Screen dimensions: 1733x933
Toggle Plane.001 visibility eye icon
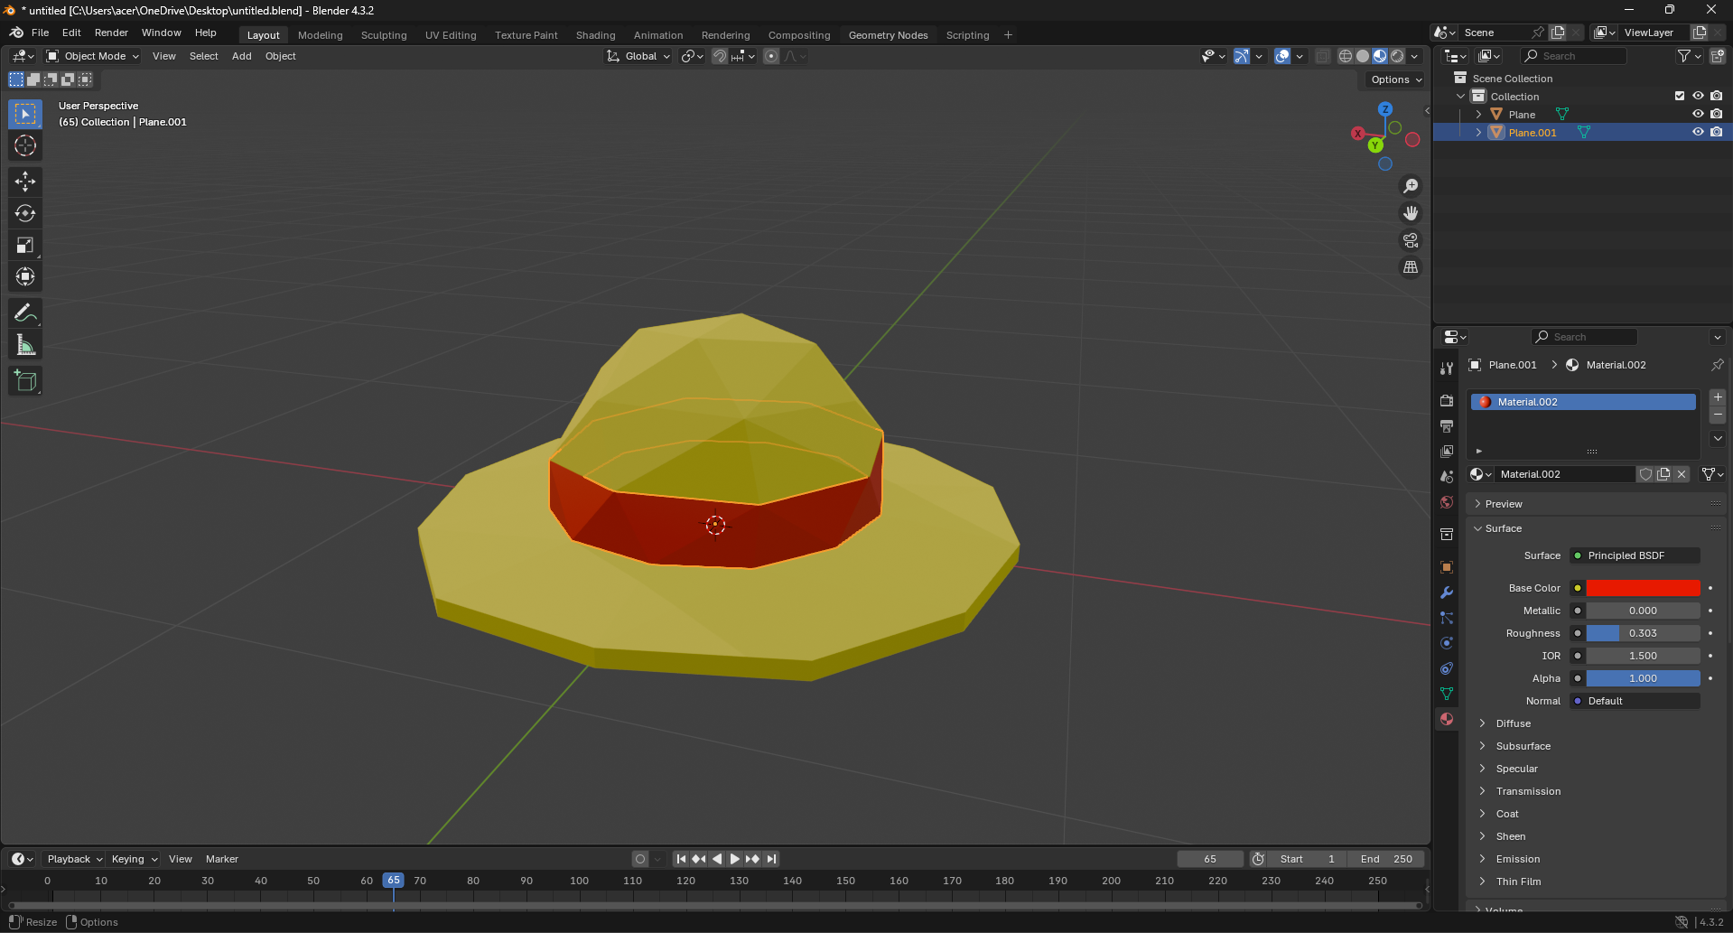(1698, 132)
